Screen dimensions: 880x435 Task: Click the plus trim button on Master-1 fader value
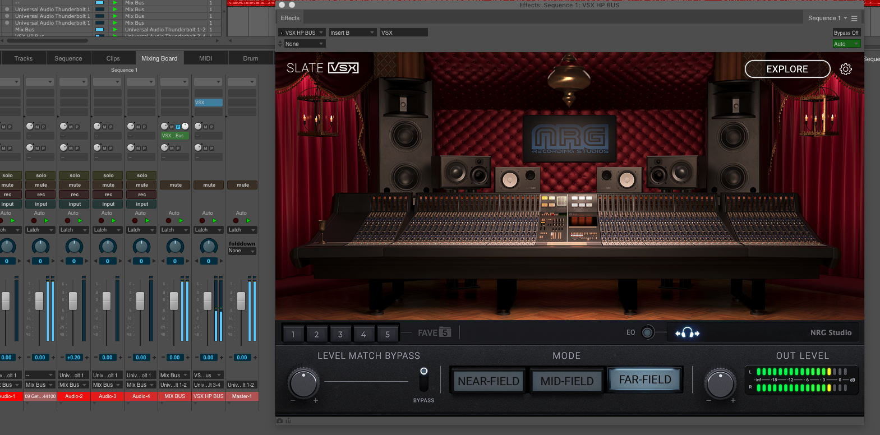point(255,358)
